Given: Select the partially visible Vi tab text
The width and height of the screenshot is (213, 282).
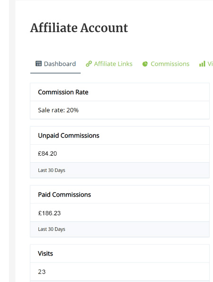Looking at the screenshot, I should point(210,64).
